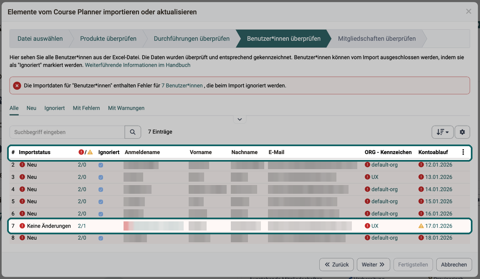This screenshot has height=279, width=480.
Task: Toggle Ignoriert checkbox in row 2
Action: [101, 165]
